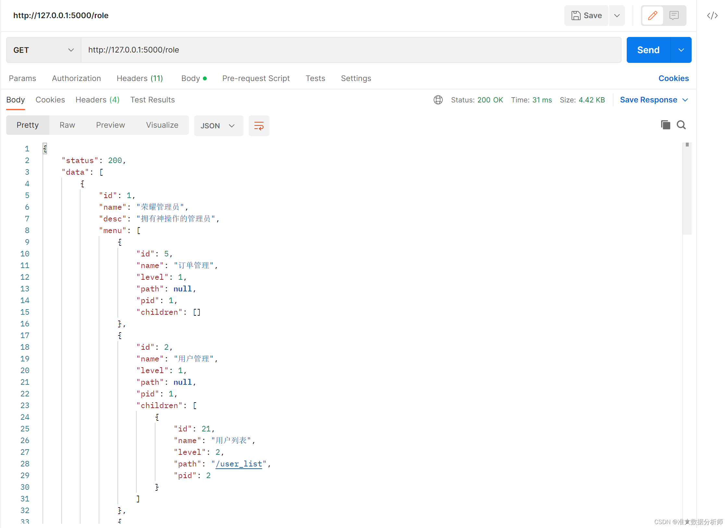Select the Pretty view

coord(28,125)
